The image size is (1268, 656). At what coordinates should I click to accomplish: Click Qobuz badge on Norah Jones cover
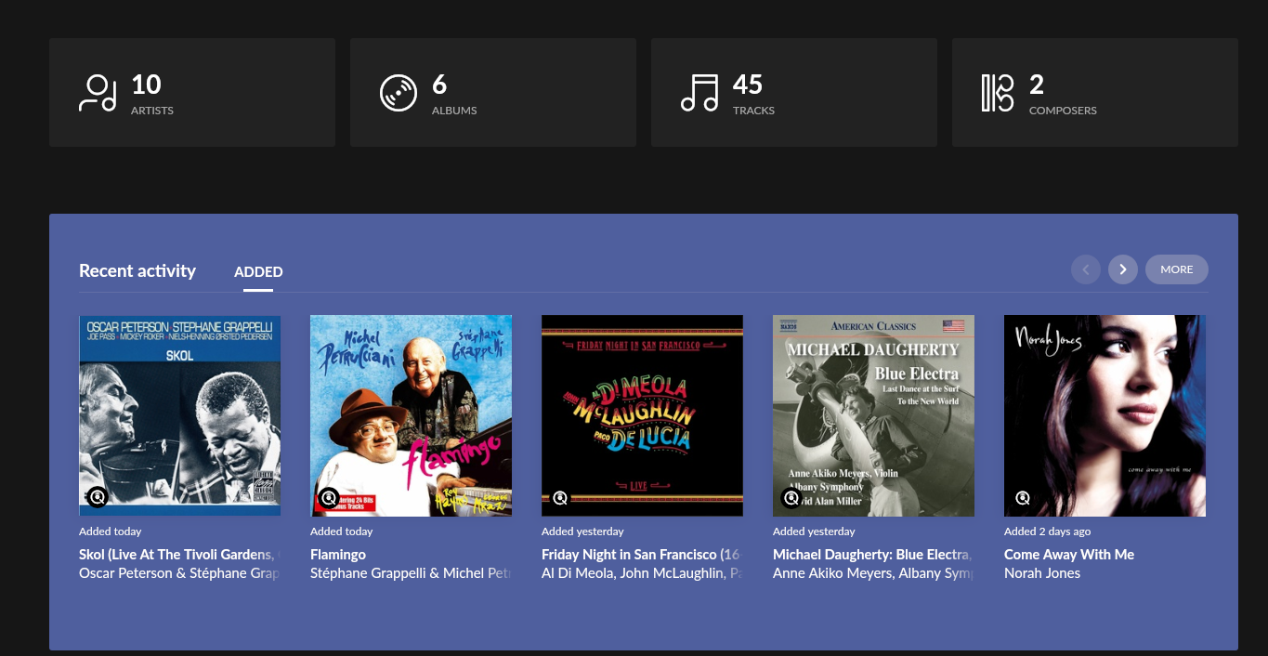tap(1023, 498)
